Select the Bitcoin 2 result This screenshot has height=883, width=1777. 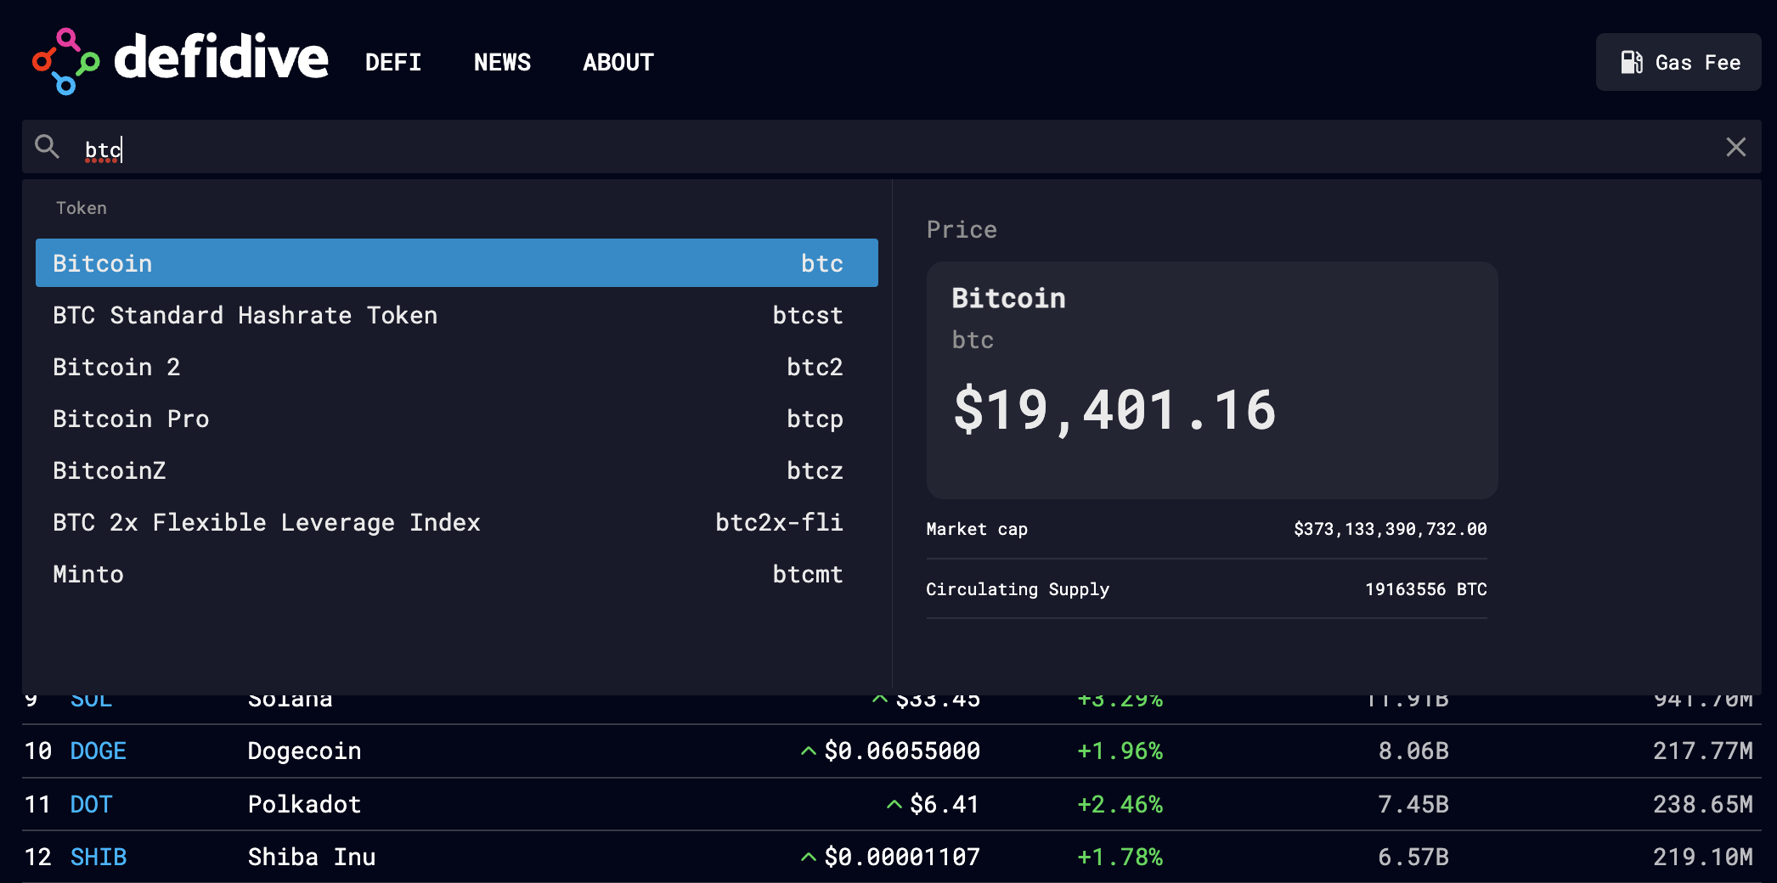pos(457,367)
